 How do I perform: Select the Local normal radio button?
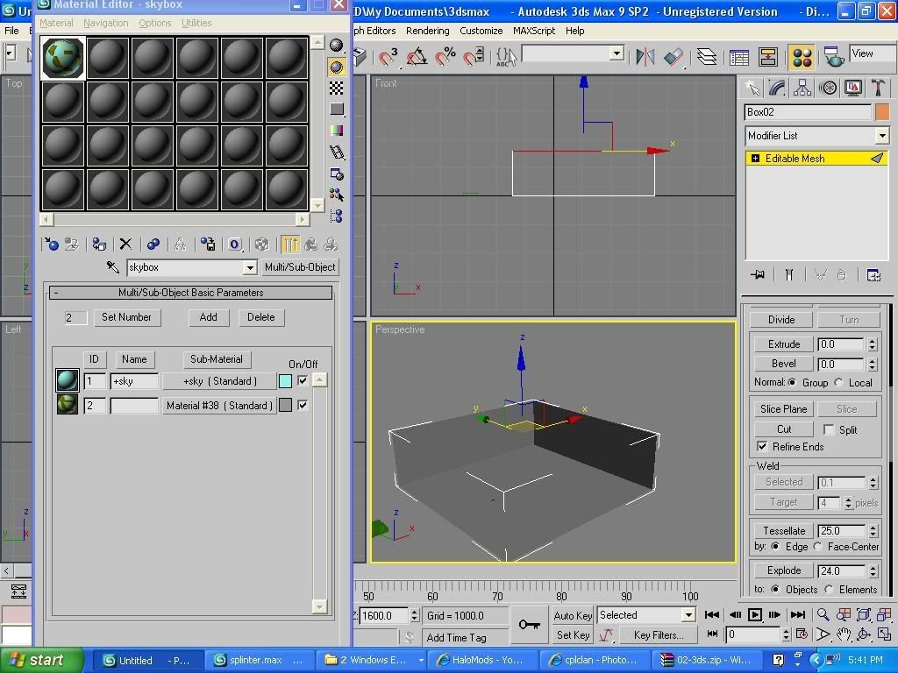[838, 382]
